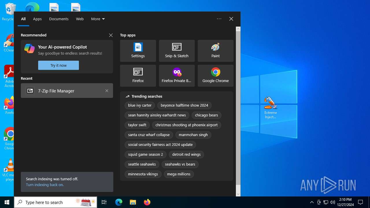Click the meet now tray icon
The image size is (370, 208).
pos(319,202)
